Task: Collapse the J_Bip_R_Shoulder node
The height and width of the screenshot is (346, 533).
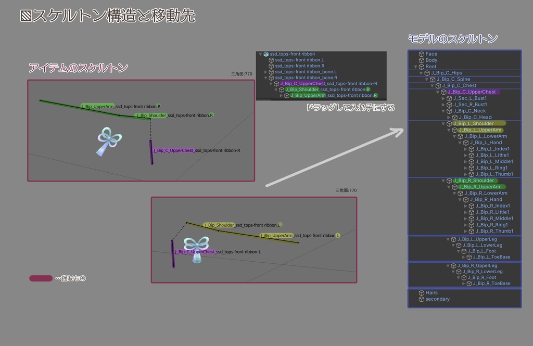Action: pos(443,181)
